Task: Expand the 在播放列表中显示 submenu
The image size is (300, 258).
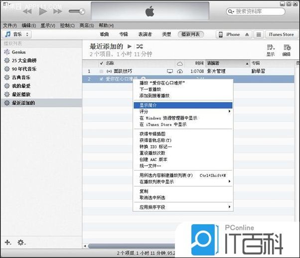Action: (183, 181)
